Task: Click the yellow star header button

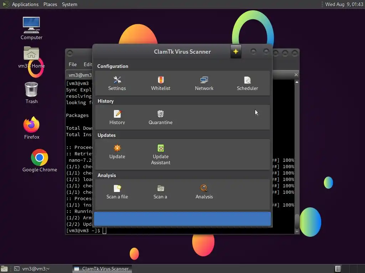Action: tap(236, 52)
